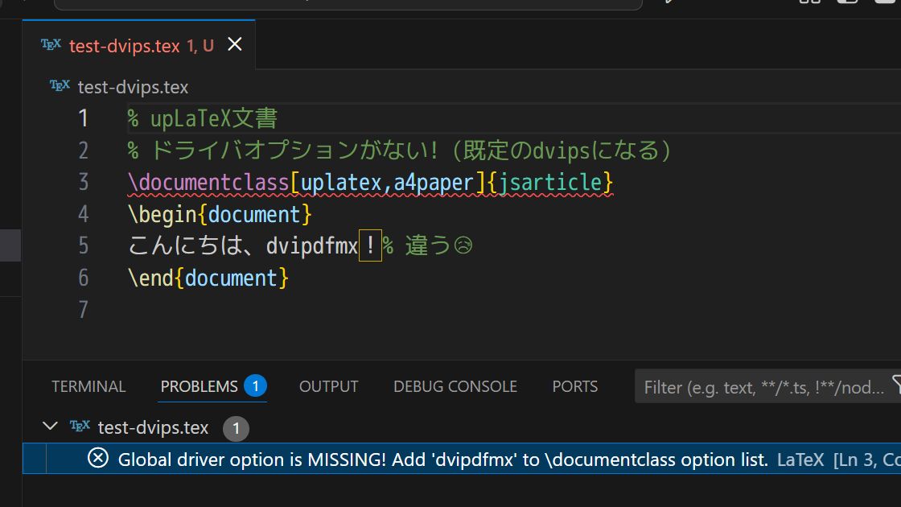Open the TERMINAL panel tab
Screen dimensions: 901x507
coord(88,386)
